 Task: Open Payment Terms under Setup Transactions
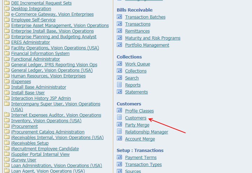pos(141,158)
